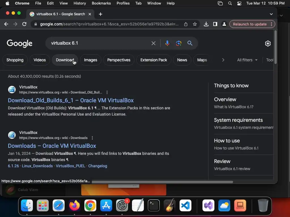Screen dimensions: 290x217
Task: Expand How to use VirtualBox 6.1
Action: [244, 144]
